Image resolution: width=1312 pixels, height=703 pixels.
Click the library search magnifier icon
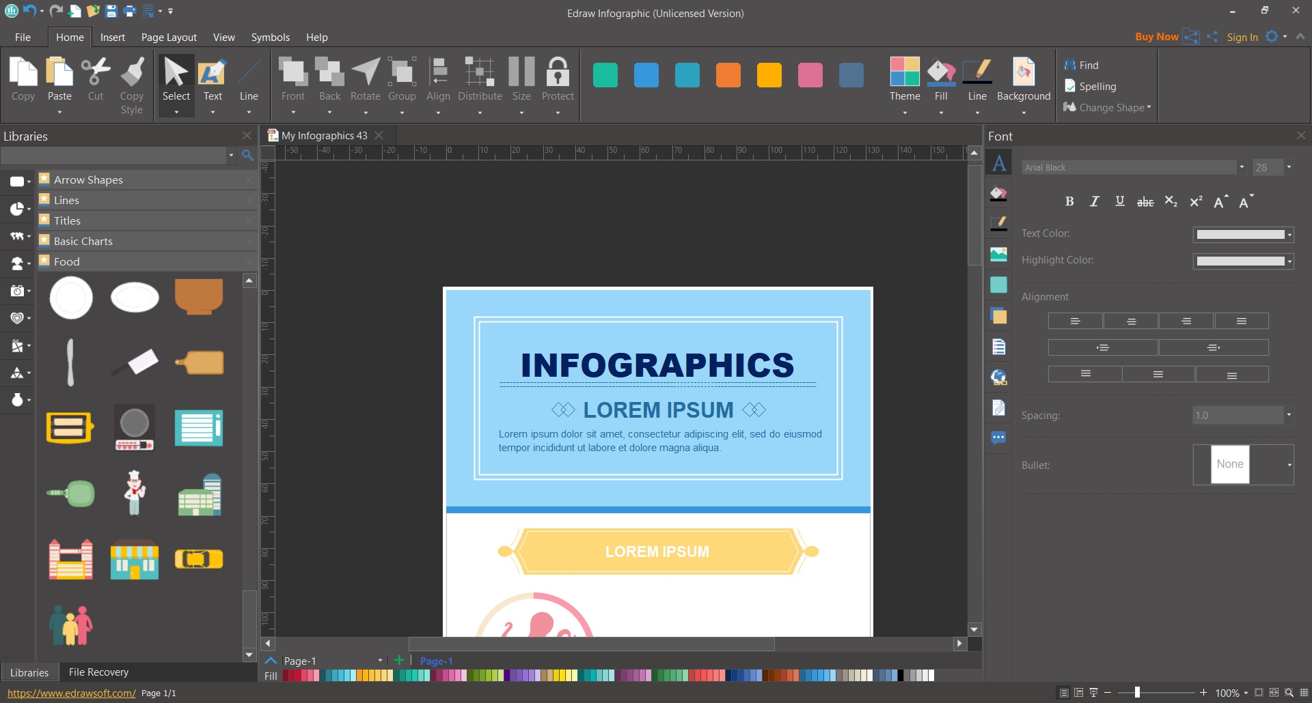point(248,156)
